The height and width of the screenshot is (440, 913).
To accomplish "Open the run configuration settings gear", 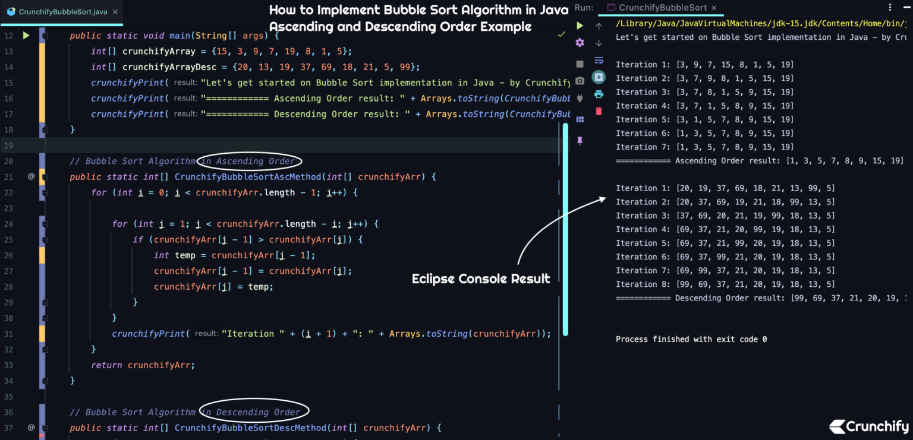I will click(580, 43).
